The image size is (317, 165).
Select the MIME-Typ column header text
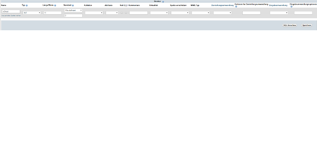[x=195, y=5]
